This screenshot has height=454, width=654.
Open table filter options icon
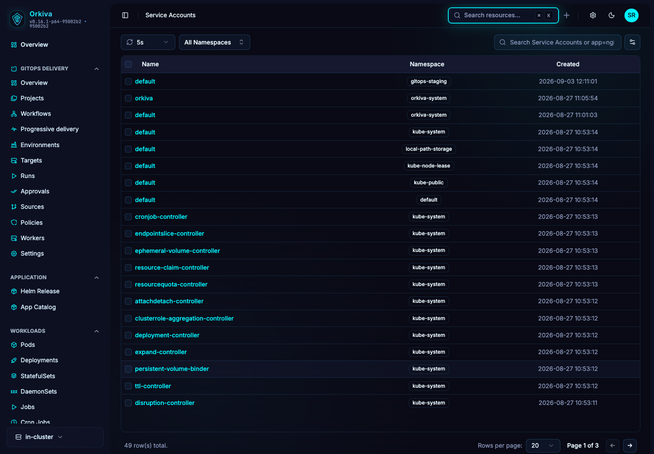point(632,42)
